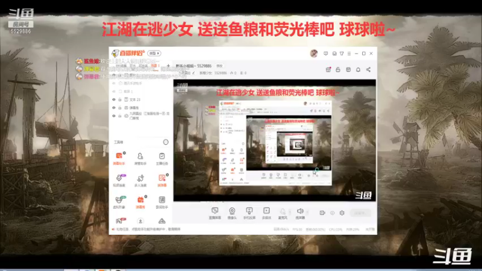Click the triangle icon in toolbox bottom row
This screenshot has height=271, width=482.
pos(161,221)
